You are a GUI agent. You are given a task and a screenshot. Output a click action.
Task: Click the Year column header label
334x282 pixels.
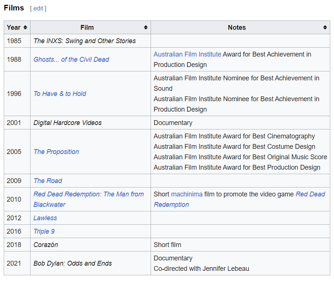(x=14, y=28)
